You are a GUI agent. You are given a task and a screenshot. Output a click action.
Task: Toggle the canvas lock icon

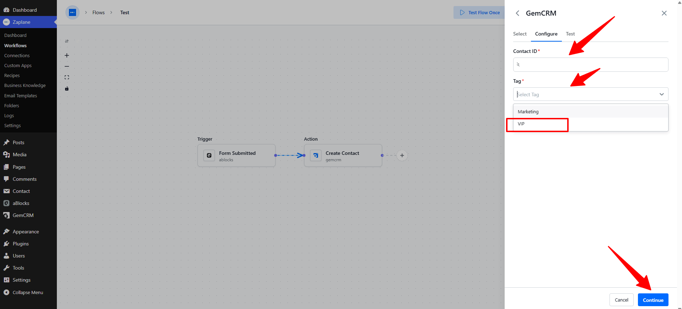click(67, 88)
